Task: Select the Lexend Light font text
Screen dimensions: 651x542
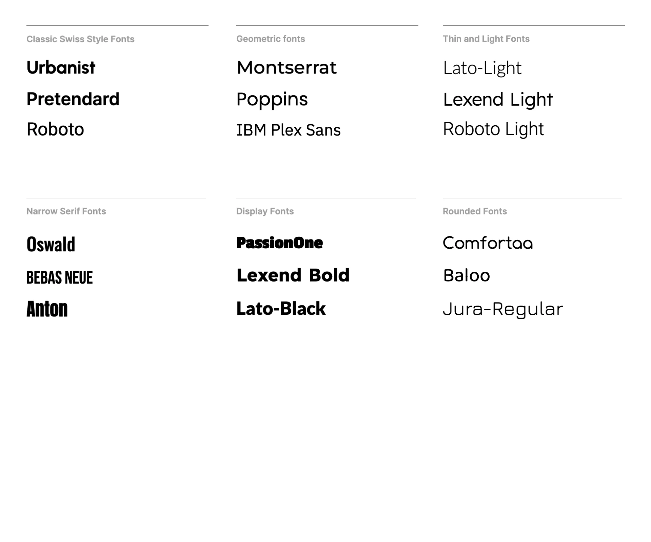Action: click(498, 100)
